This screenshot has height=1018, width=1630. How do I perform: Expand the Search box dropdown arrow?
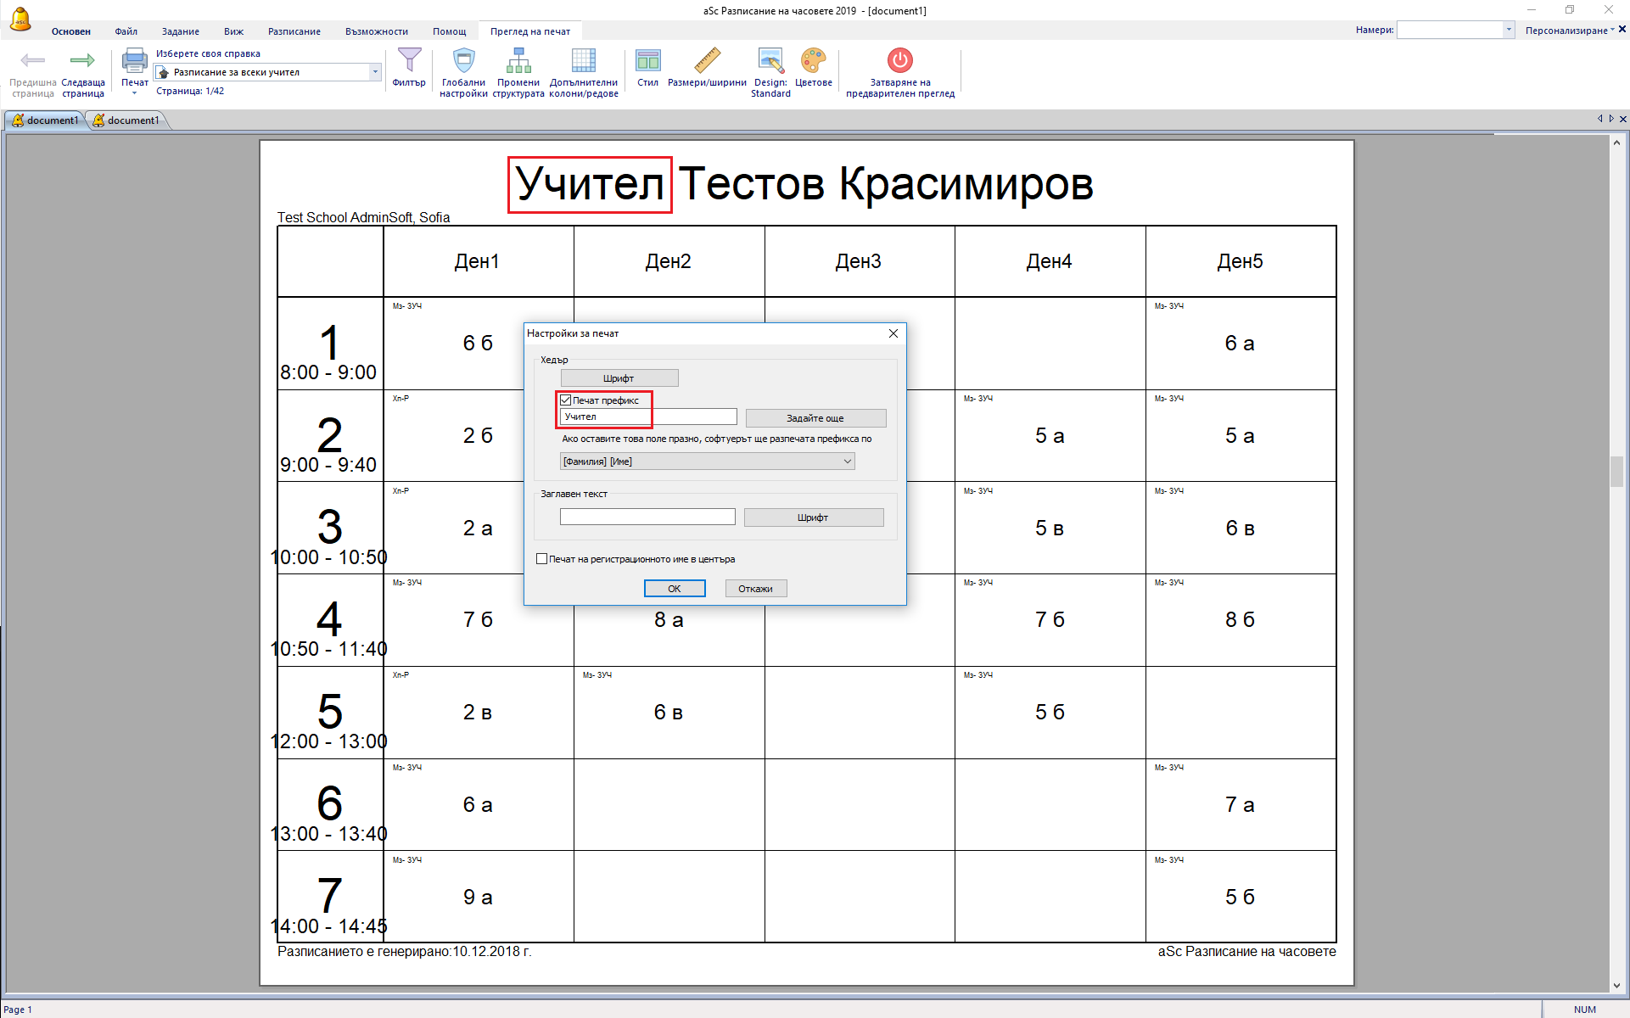click(1508, 30)
